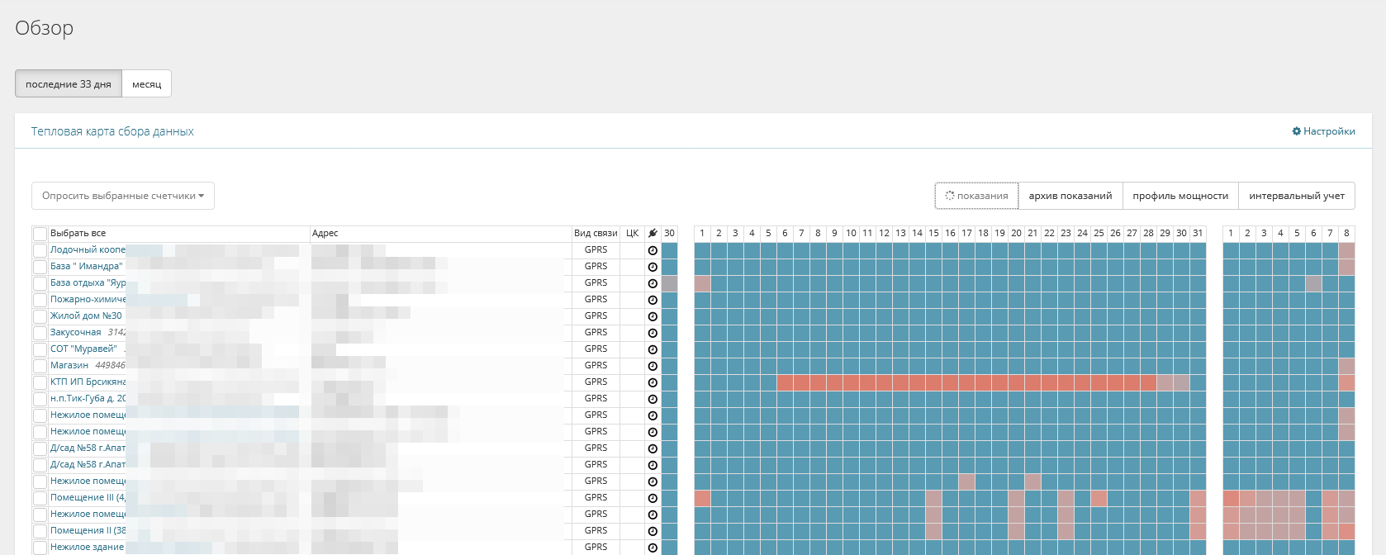Screen dimensions: 1386x555
Task: Click red day-6 cell for КТП ИП Брсикяна
Action: [785, 382]
